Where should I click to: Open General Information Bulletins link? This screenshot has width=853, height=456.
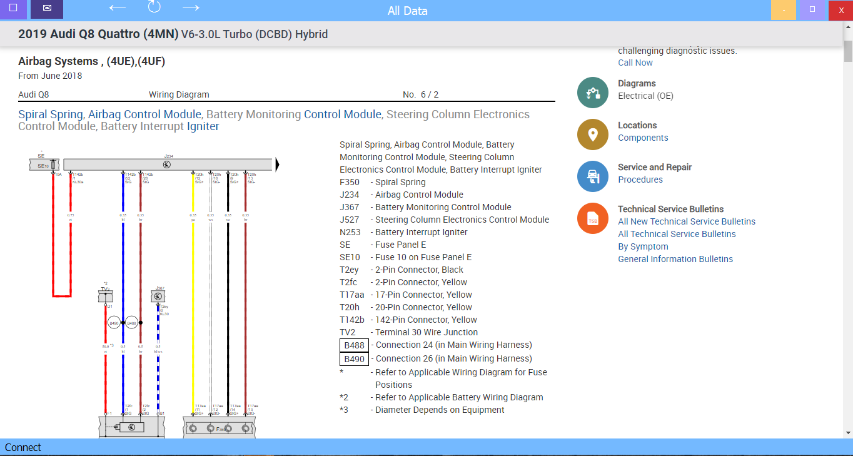[675, 259]
